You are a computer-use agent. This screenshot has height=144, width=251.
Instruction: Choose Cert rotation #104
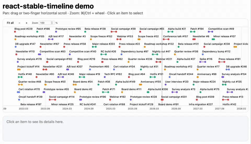124,66
